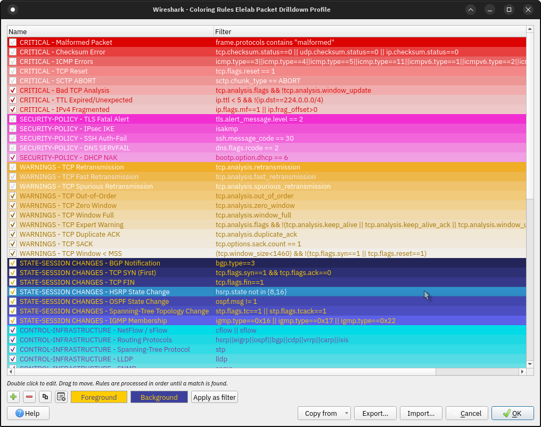
Task: Uncheck the CRITICAL - Malformed Packet rule
Action: (x=12, y=42)
